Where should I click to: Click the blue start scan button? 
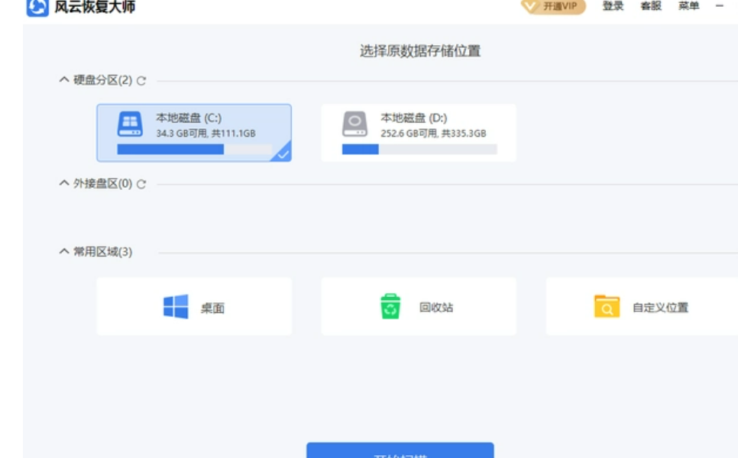[400, 450]
